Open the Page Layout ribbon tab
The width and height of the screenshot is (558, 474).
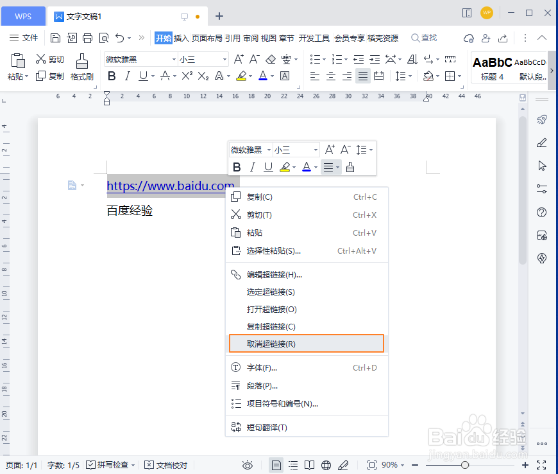click(x=207, y=38)
